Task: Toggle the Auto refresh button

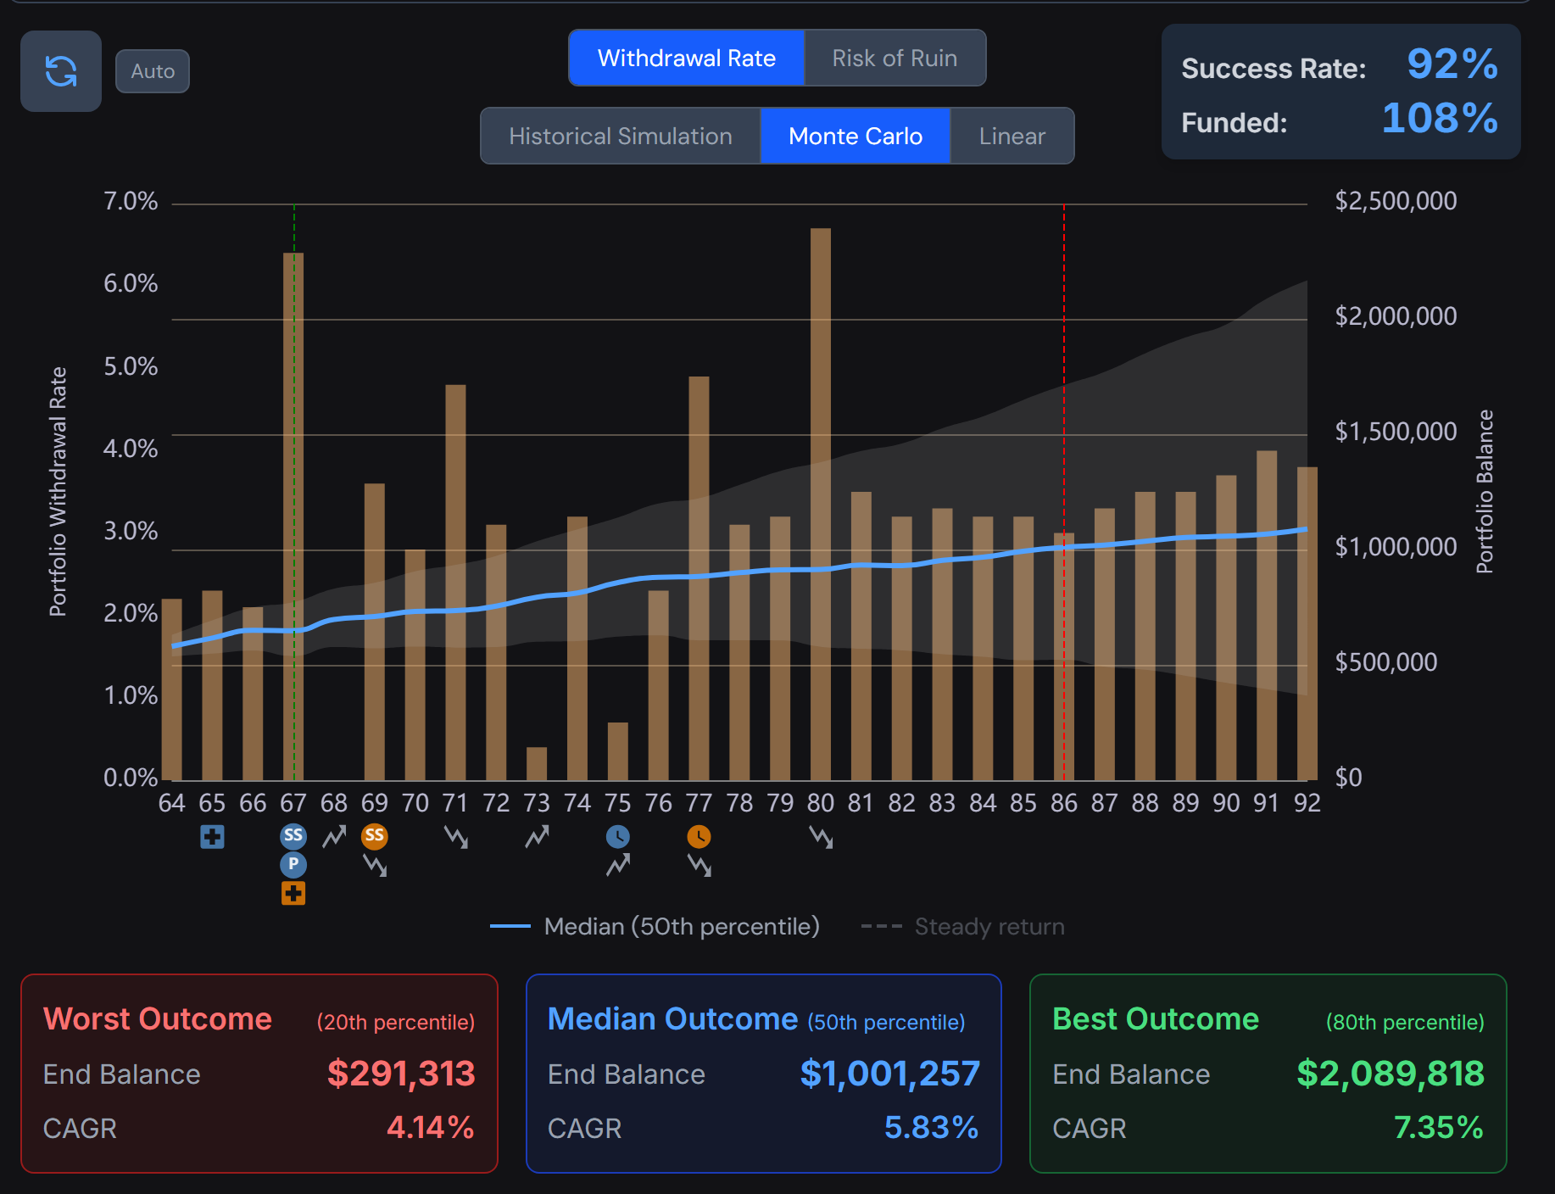Action: click(x=153, y=71)
